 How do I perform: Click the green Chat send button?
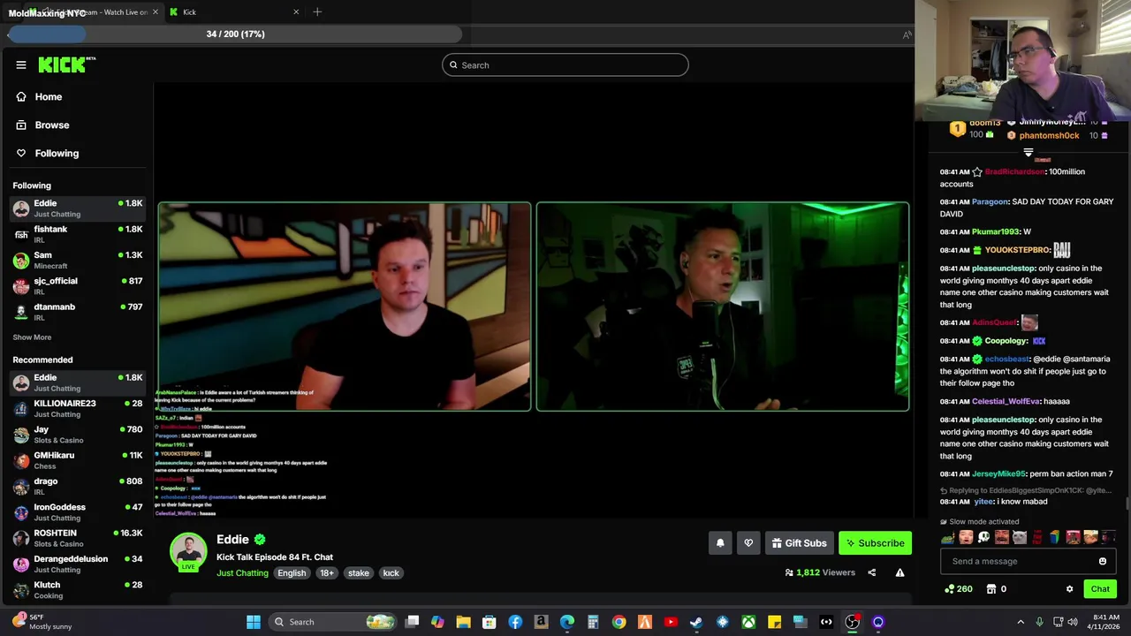[1100, 589]
